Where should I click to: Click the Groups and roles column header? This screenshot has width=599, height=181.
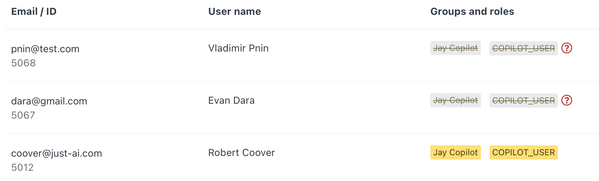[x=472, y=12]
